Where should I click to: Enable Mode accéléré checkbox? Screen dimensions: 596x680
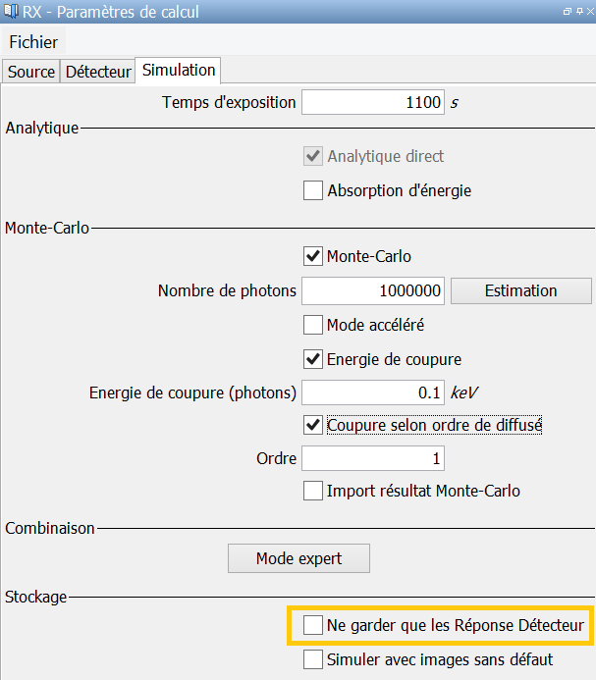[x=313, y=324]
